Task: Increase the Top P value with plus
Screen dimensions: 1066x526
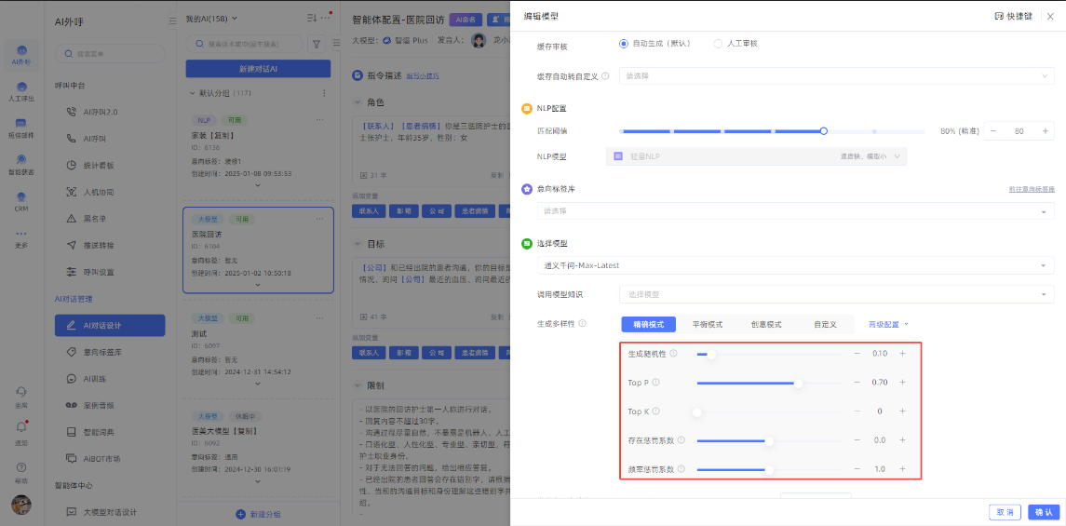Action: pos(901,383)
